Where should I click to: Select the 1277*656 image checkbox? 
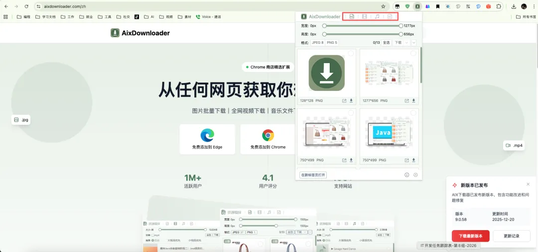[x=413, y=53]
